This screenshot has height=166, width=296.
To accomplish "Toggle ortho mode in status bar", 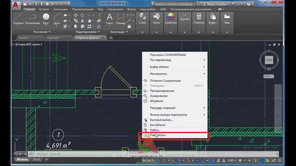I will pos(173,161).
